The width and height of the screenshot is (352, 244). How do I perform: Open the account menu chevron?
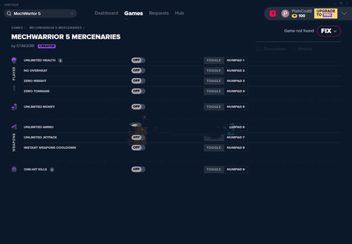click(344, 13)
